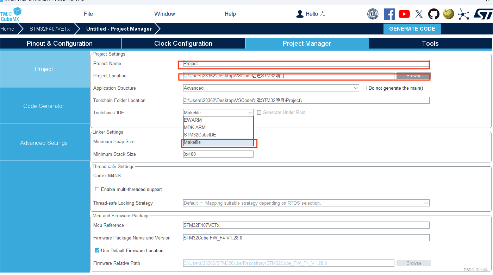The width and height of the screenshot is (493, 275).
Task: Open the Help menu
Action: (x=230, y=14)
